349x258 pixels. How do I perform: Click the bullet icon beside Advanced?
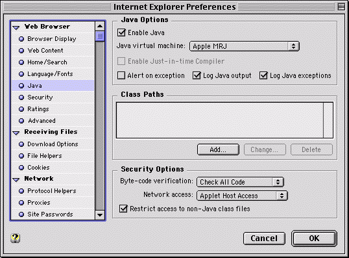pos(21,121)
